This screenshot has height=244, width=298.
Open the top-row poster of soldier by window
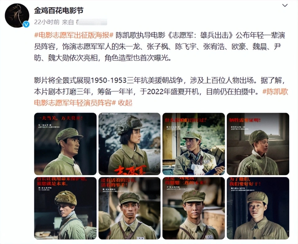258,144
